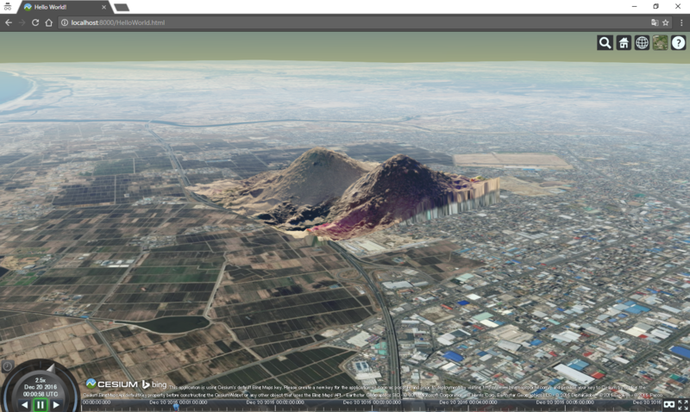The image size is (690, 412).
Task: Select the Hello World! browser tab
Action: point(64,7)
